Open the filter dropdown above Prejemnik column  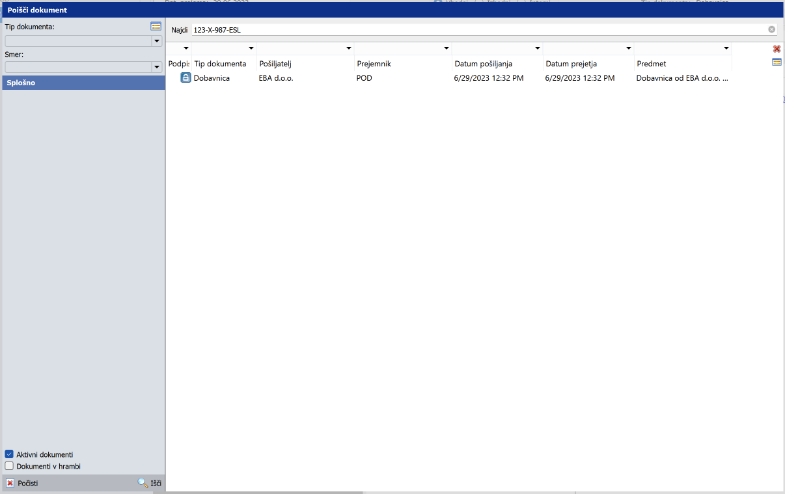[x=446, y=49]
